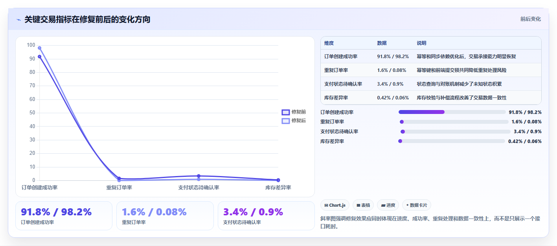Click description 幂等和同步依赖优化后，交易承接能力明显恢复

click(x=466, y=57)
